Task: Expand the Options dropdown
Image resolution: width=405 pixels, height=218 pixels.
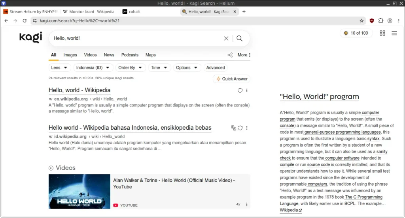Action: click(187, 67)
